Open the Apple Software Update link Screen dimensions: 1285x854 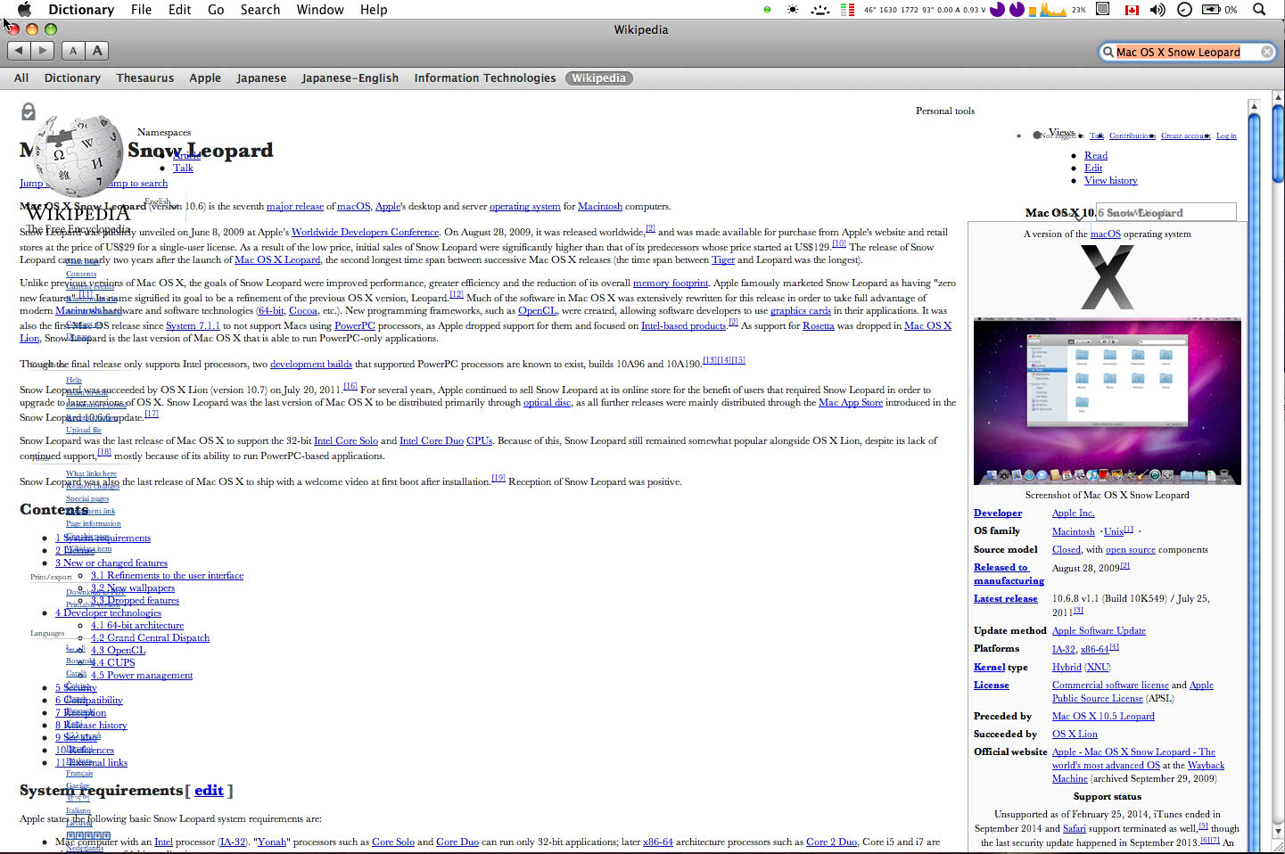[1099, 630]
